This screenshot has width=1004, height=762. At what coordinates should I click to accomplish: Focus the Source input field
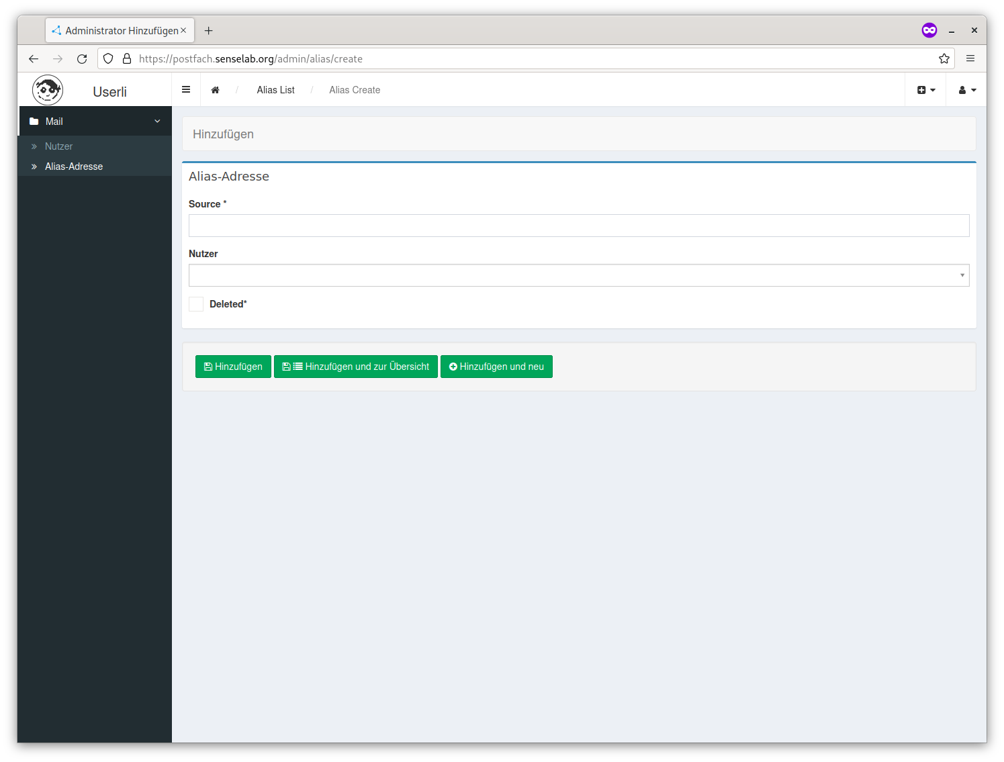tap(579, 226)
